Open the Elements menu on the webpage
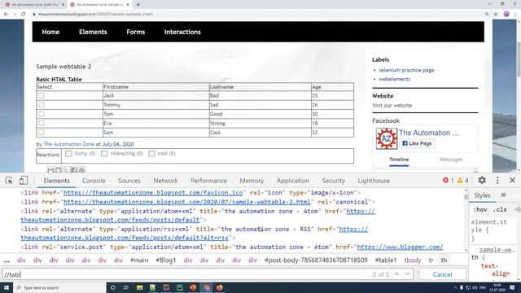This screenshot has height=293, width=521. [x=93, y=32]
